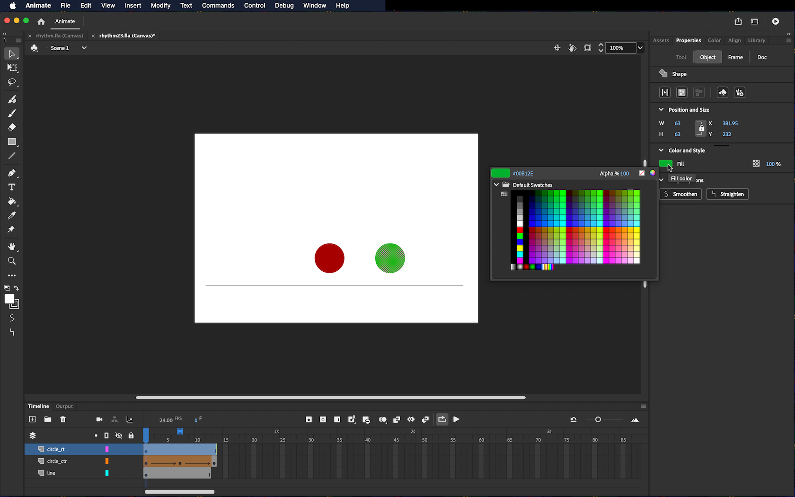
Task: Select the Free Transform tool
Action: click(12, 68)
